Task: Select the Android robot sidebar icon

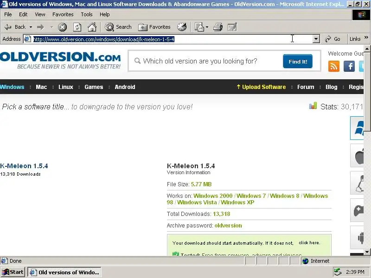Action: 357,238
